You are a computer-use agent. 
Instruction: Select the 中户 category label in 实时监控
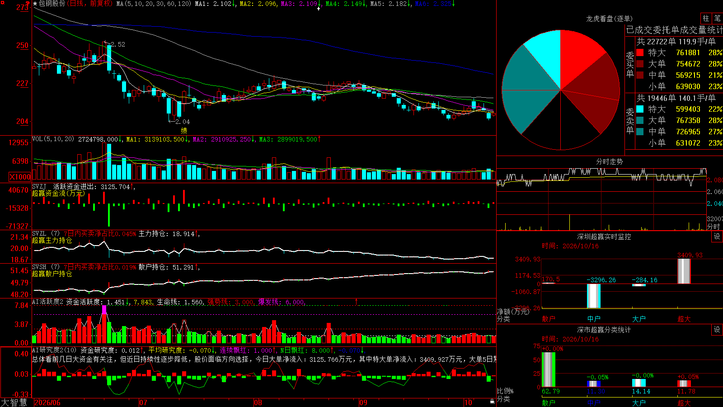(594, 319)
